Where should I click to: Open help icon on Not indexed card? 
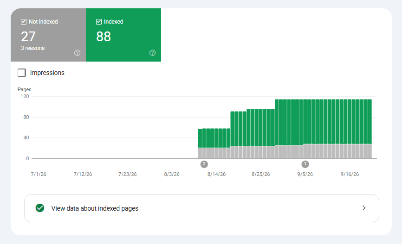click(x=77, y=53)
